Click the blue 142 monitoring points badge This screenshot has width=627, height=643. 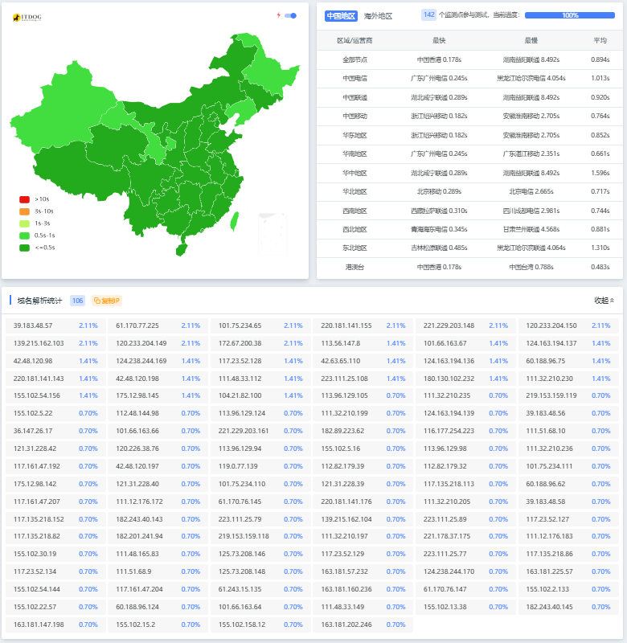pos(429,15)
